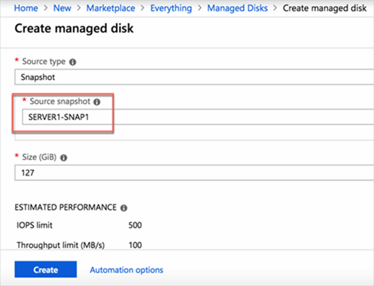Viewport: 374px width, 286px height.
Task: Click the Size (GiB) info icon
Action: click(x=64, y=157)
